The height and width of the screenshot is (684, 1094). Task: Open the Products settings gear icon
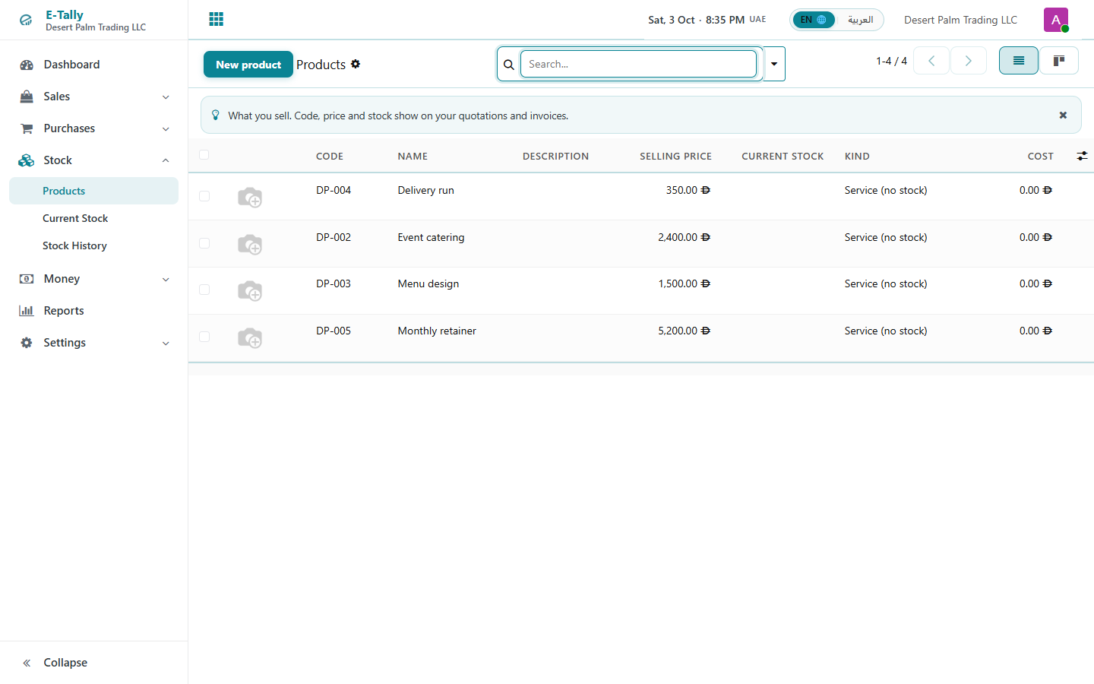(356, 64)
